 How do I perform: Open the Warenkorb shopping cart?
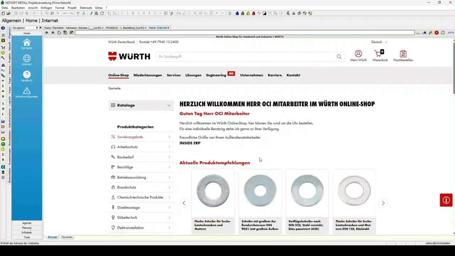click(x=380, y=56)
